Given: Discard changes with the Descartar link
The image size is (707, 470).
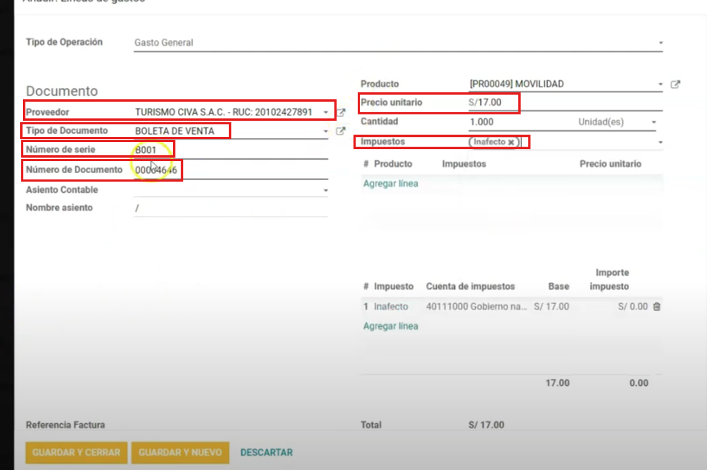Looking at the screenshot, I should (x=267, y=453).
